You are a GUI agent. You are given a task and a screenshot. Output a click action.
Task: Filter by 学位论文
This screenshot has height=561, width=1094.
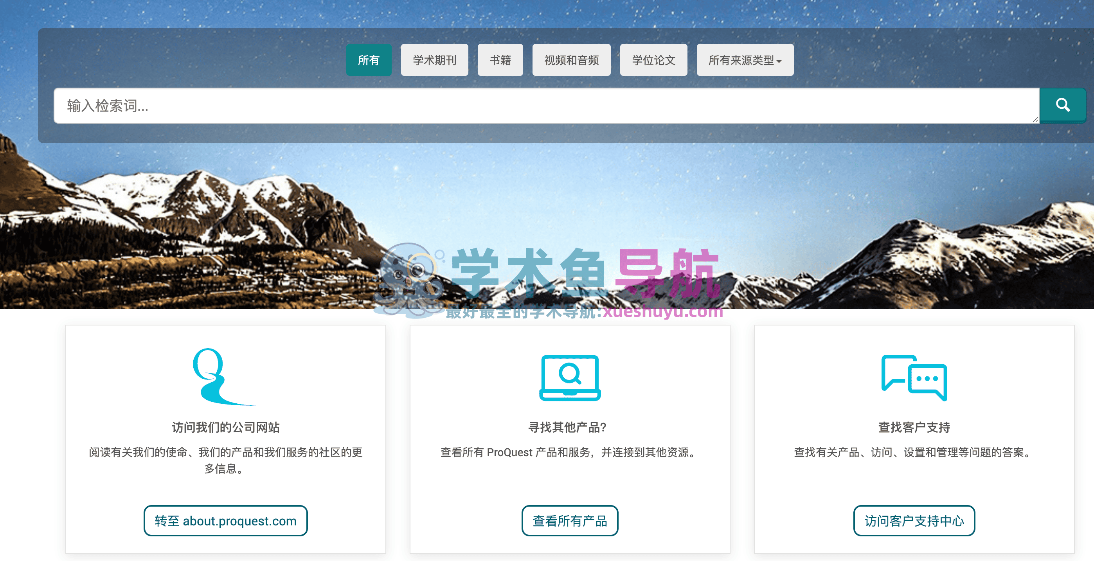pyautogui.click(x=653, y=60)
